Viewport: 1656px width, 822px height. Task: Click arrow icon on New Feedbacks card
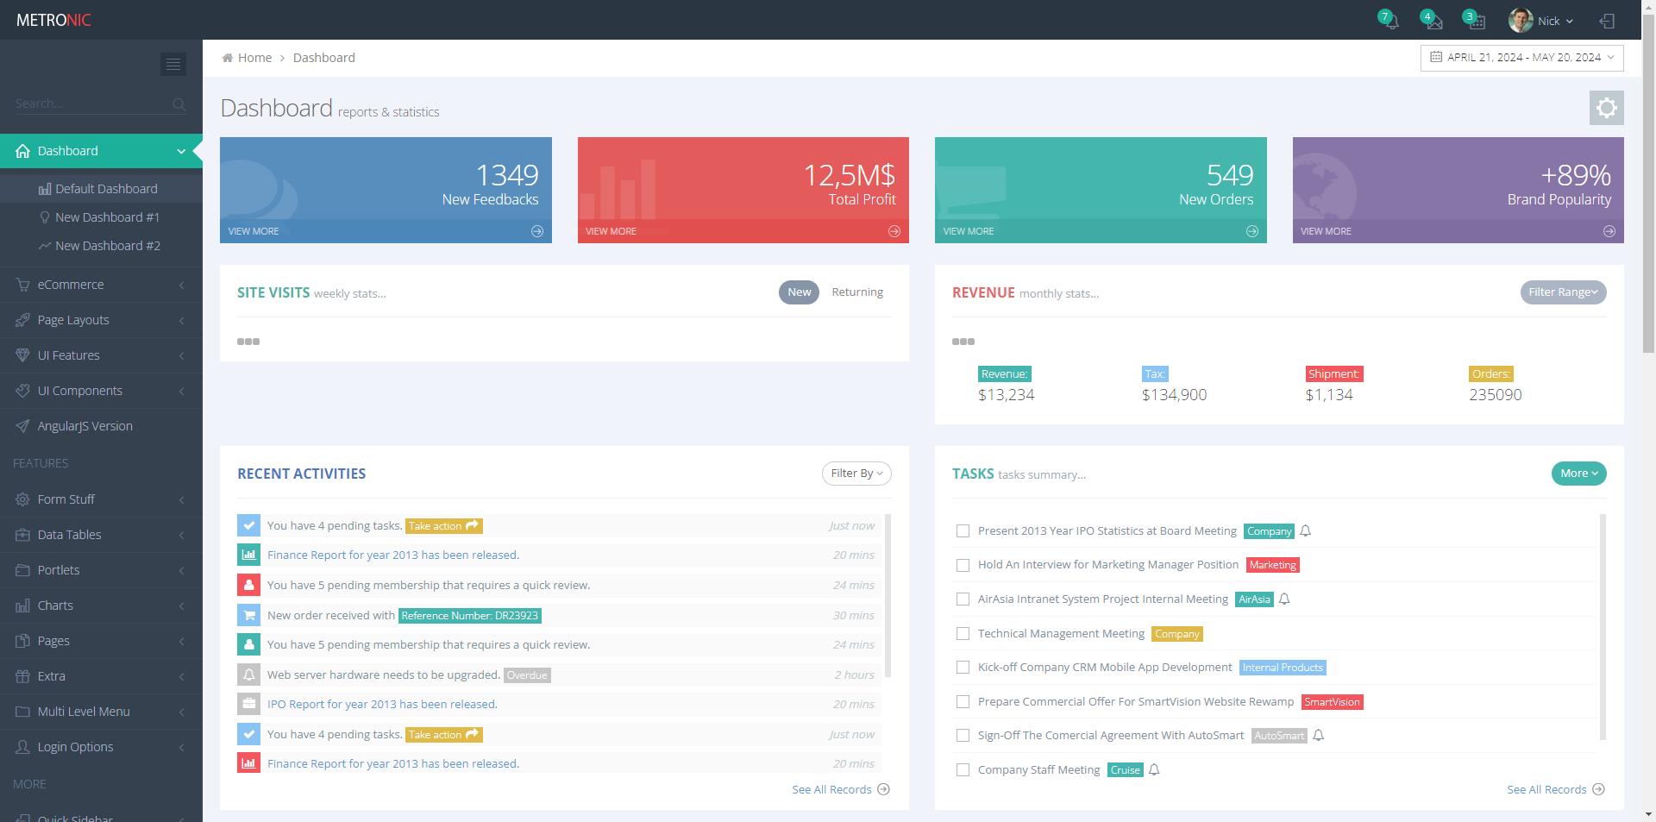[x=536, y=231]
